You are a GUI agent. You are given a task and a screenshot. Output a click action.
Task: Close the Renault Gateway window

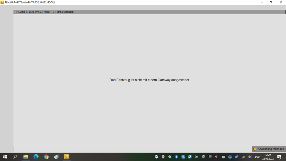tap(281, 2)
